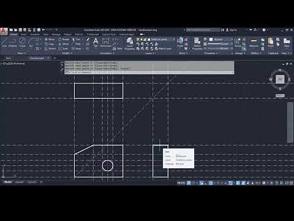Activate the Scale command

pos(63,48)
